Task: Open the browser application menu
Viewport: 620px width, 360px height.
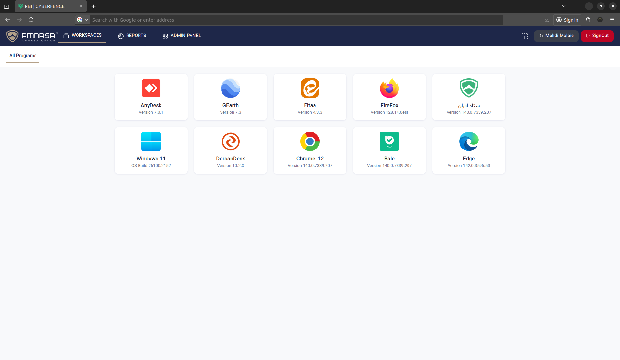Action: point(612,20)
